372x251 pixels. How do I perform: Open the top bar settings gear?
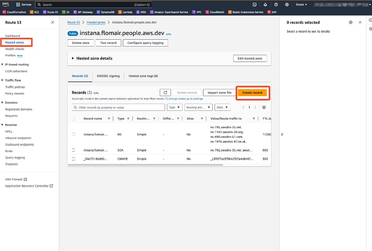click(x=287, y=4)
